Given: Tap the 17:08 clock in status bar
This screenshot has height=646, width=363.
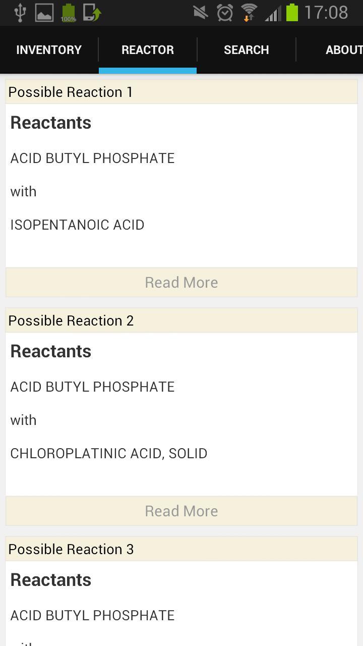Looking at the screenshot, I should (326, 13).
